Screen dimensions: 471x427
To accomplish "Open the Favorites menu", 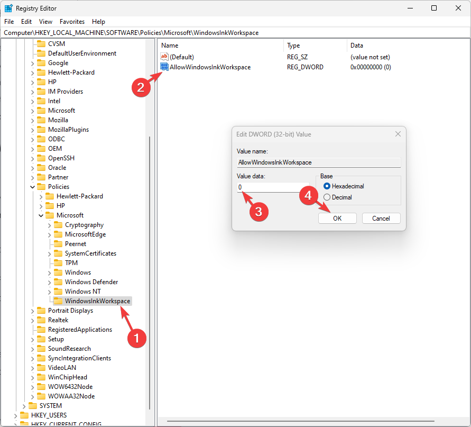I will pyautogui.click(x=72, y=22).
